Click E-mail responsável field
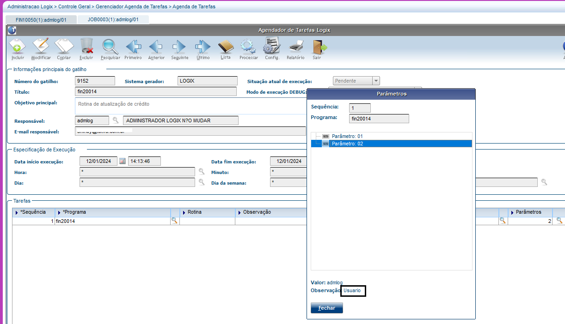This screenshot has width=565, height=324. 190,131
